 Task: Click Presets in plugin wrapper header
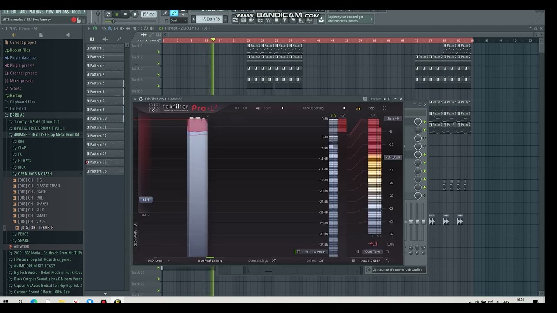(376, 99)
